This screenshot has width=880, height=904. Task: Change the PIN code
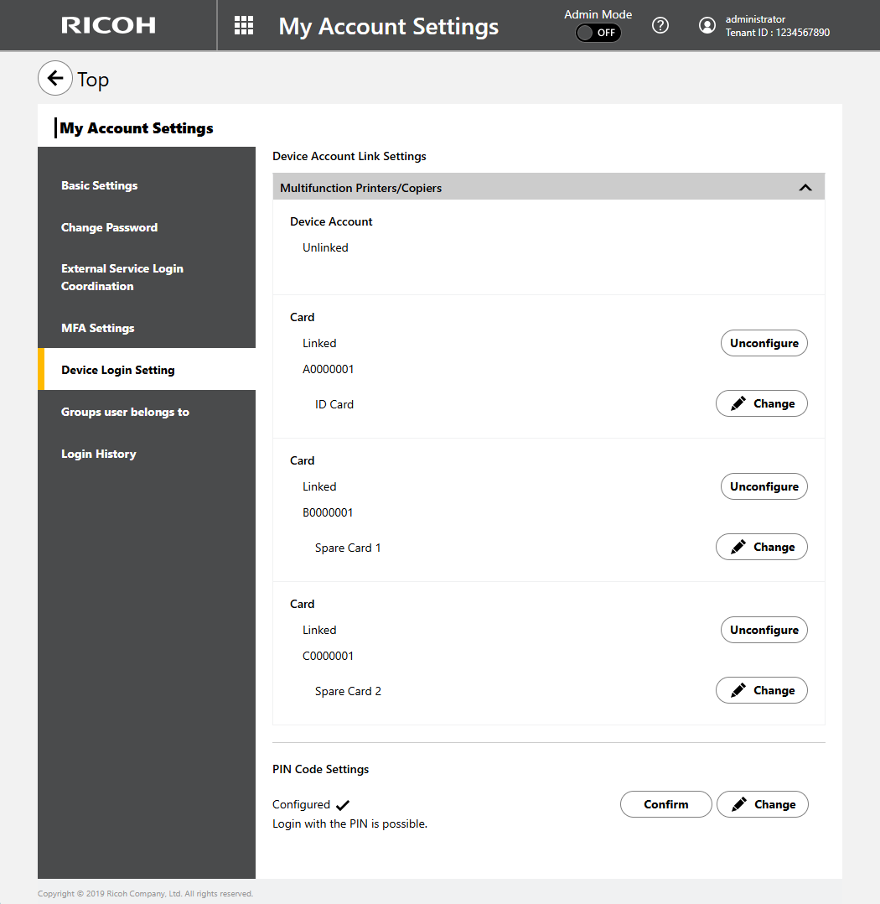tap(762, 804)
